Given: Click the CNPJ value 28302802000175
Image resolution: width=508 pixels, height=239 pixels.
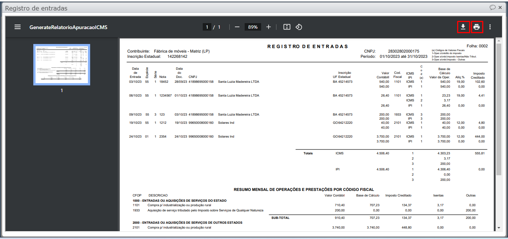Looking at the screenshot, I should click(x=404, y=51).
